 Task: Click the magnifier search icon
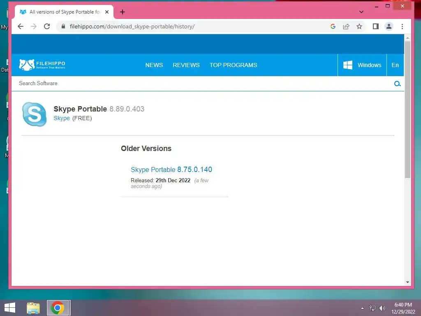tap(398, 84)
